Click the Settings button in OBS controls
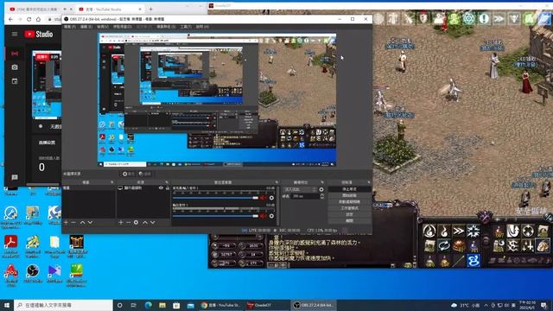 [349, 214]
